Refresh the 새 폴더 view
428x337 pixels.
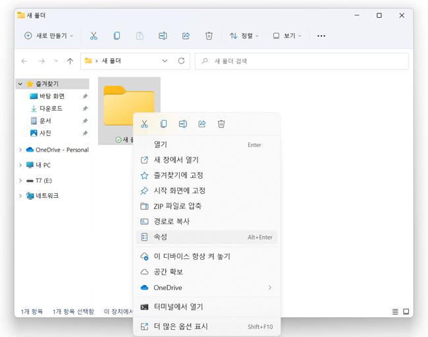pos(181,61)
